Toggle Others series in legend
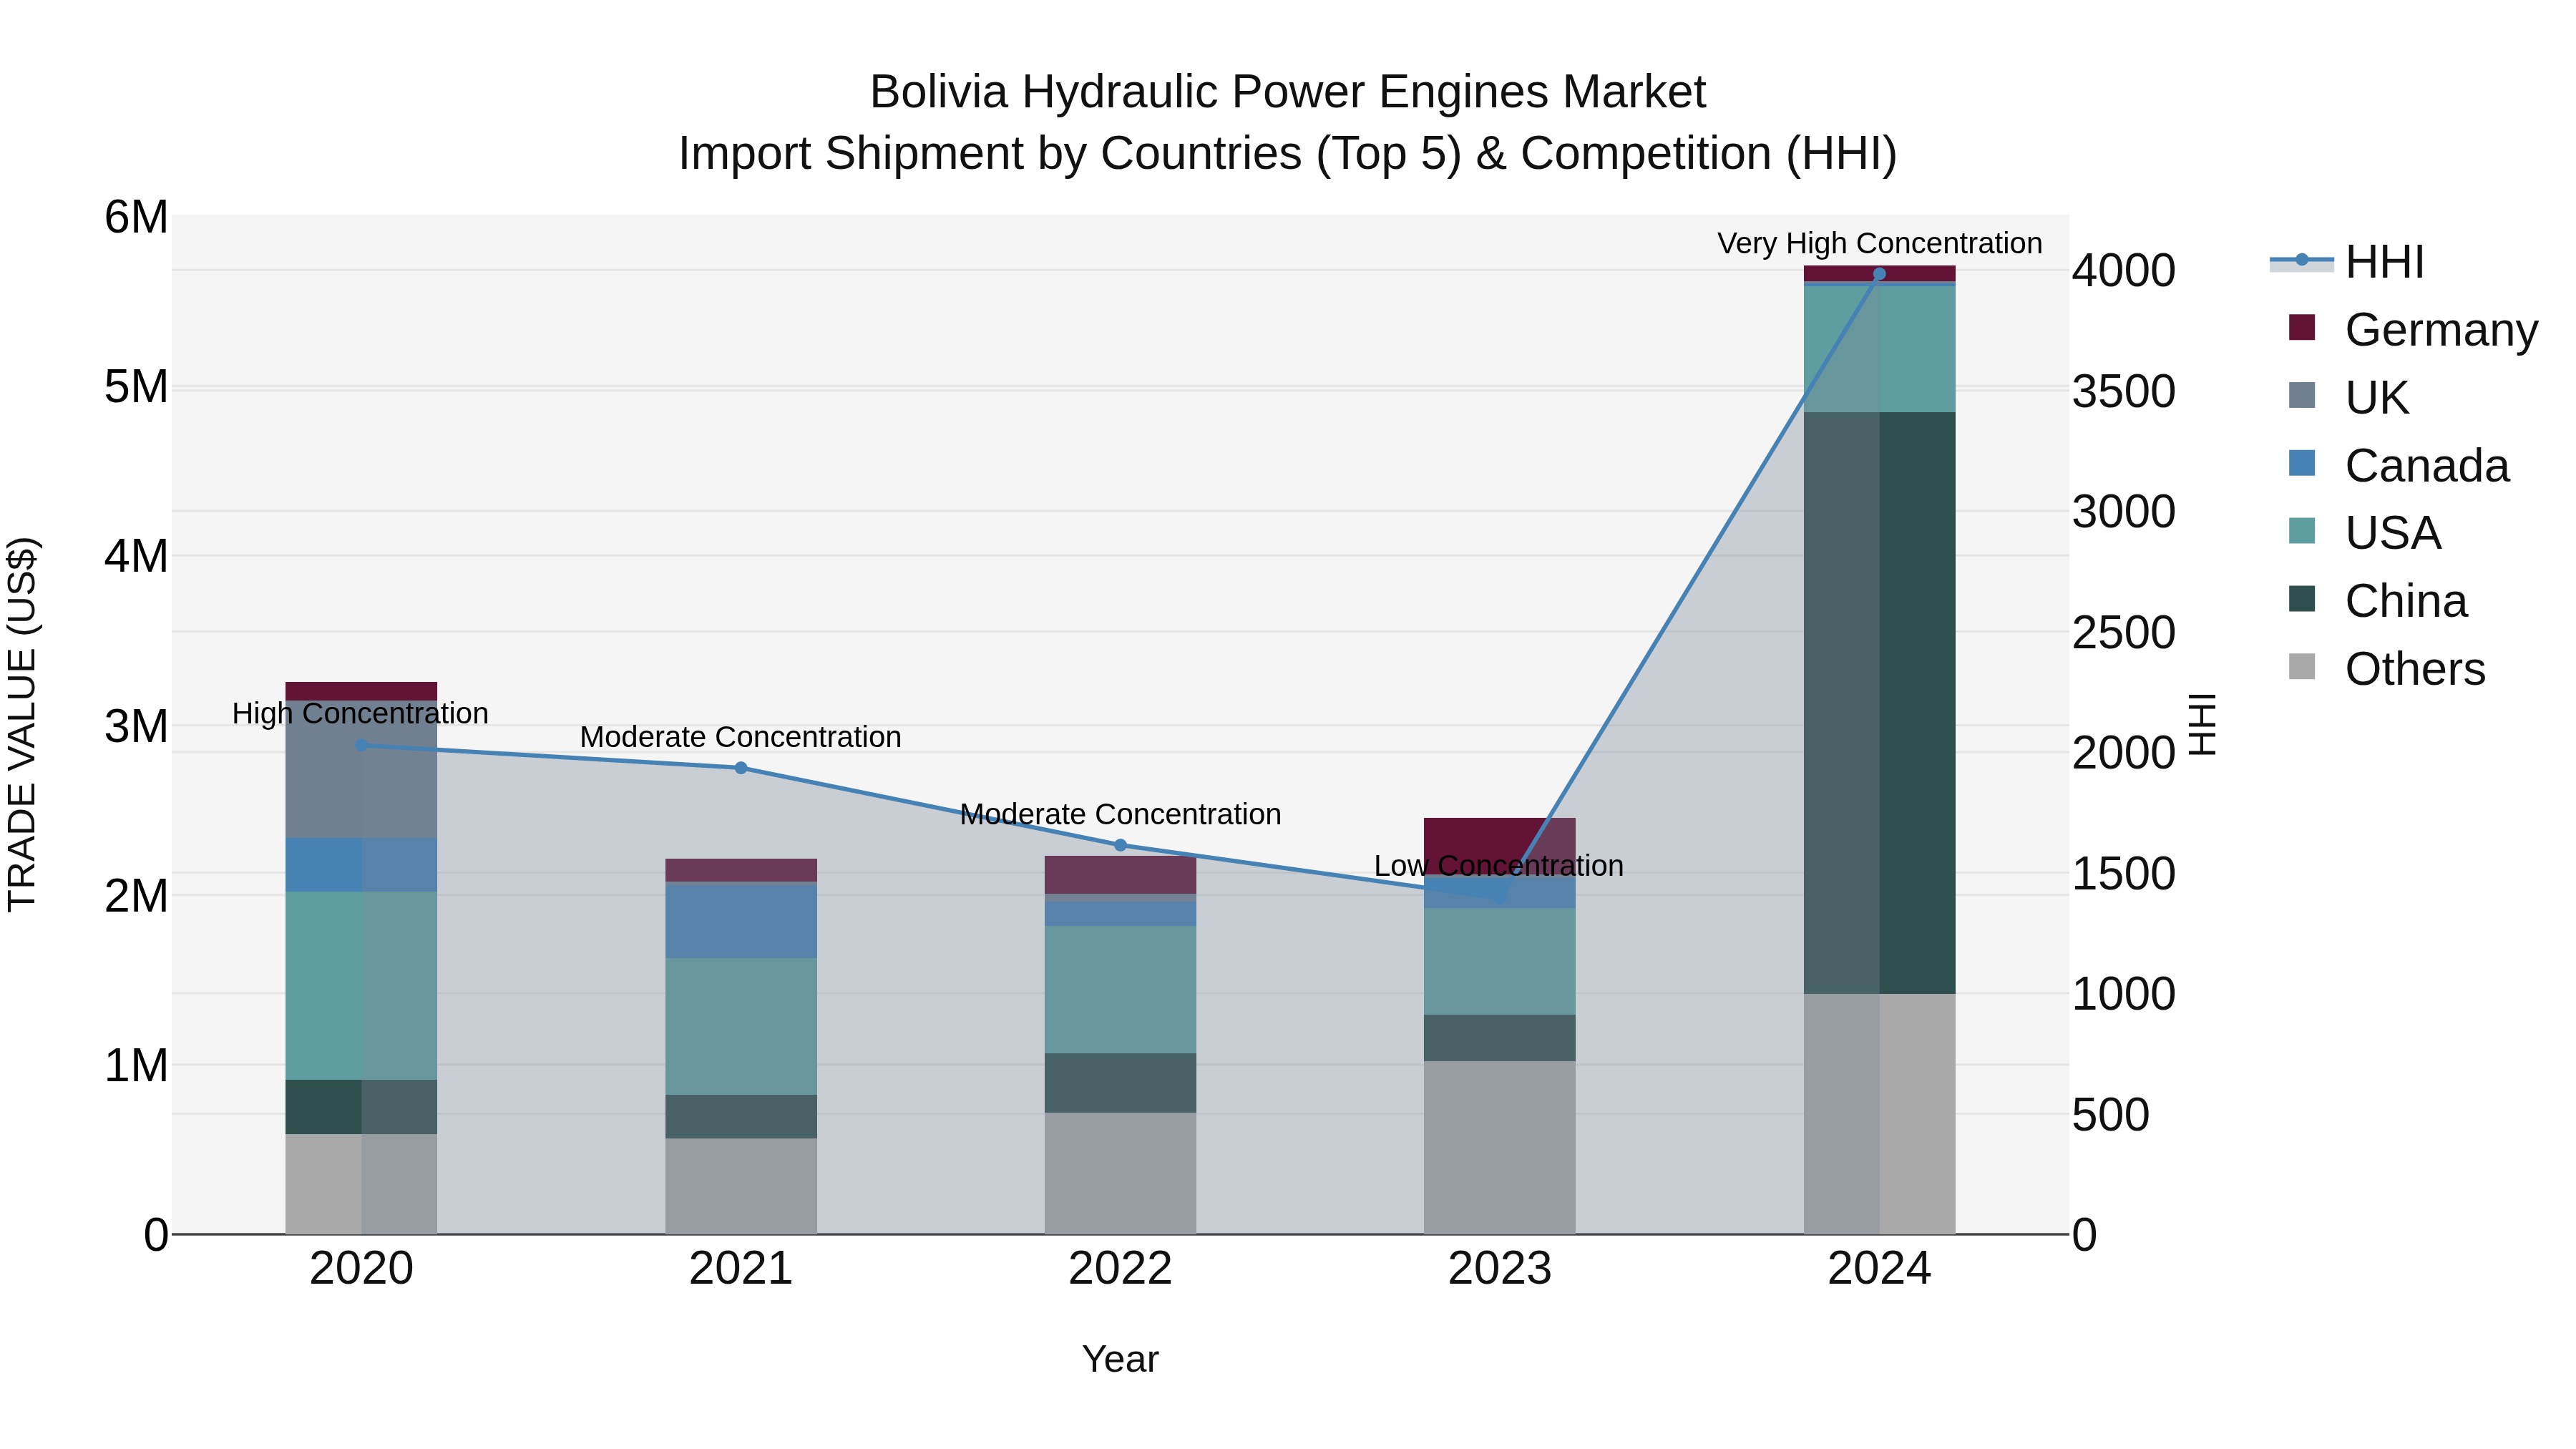Image resolution: width=2576 pixels, height=1449 pixels. [2386, 668]
